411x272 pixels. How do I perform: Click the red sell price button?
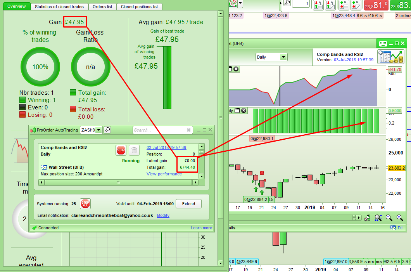coord(376,5)
